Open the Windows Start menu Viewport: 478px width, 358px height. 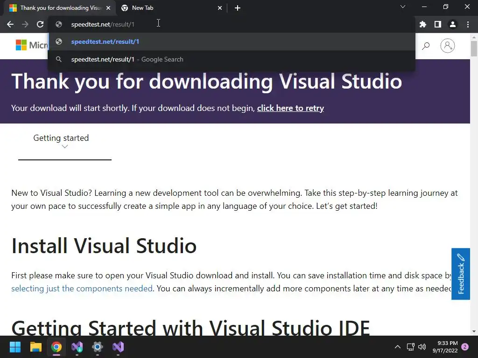point(15,347)
